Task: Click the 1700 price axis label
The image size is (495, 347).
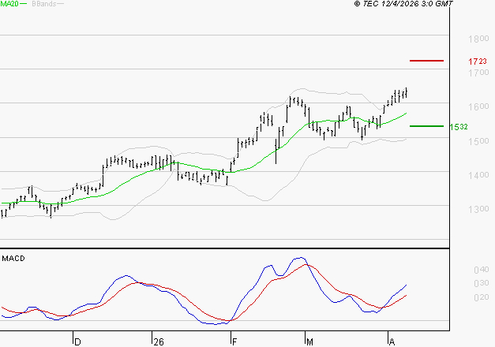Action: [x=478, y=73]
